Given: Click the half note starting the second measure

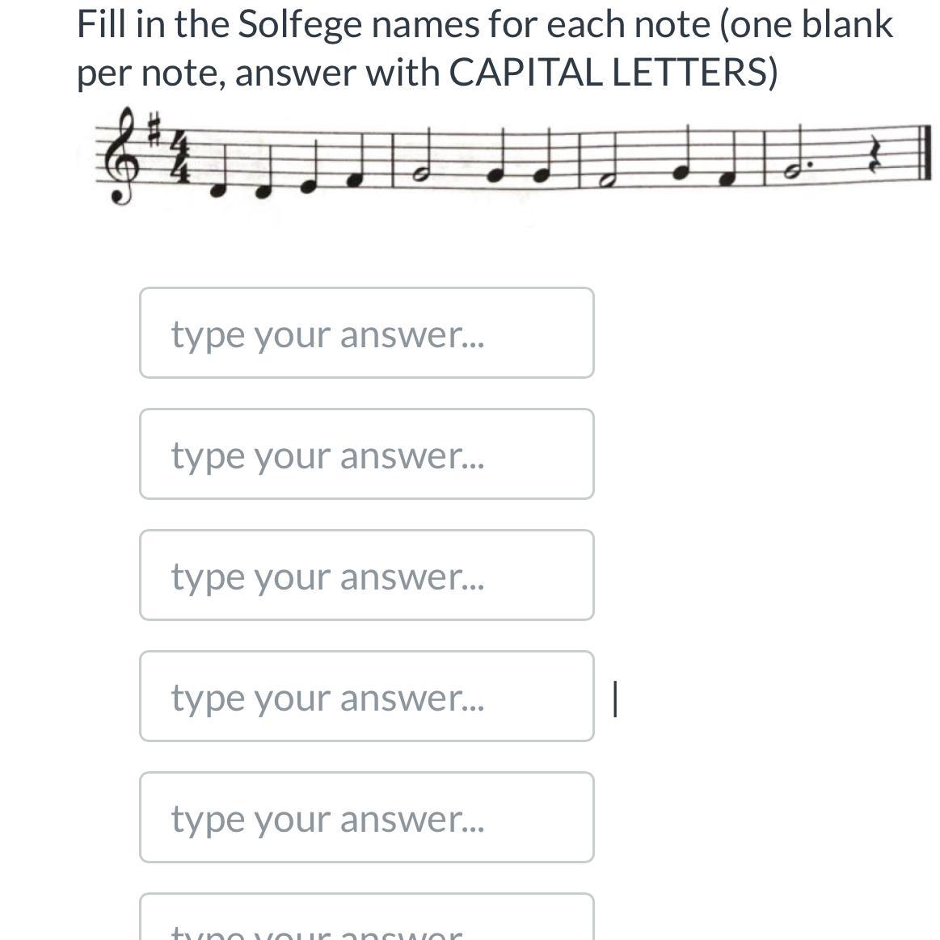Looking at the screenshot, I should [420, 175].
